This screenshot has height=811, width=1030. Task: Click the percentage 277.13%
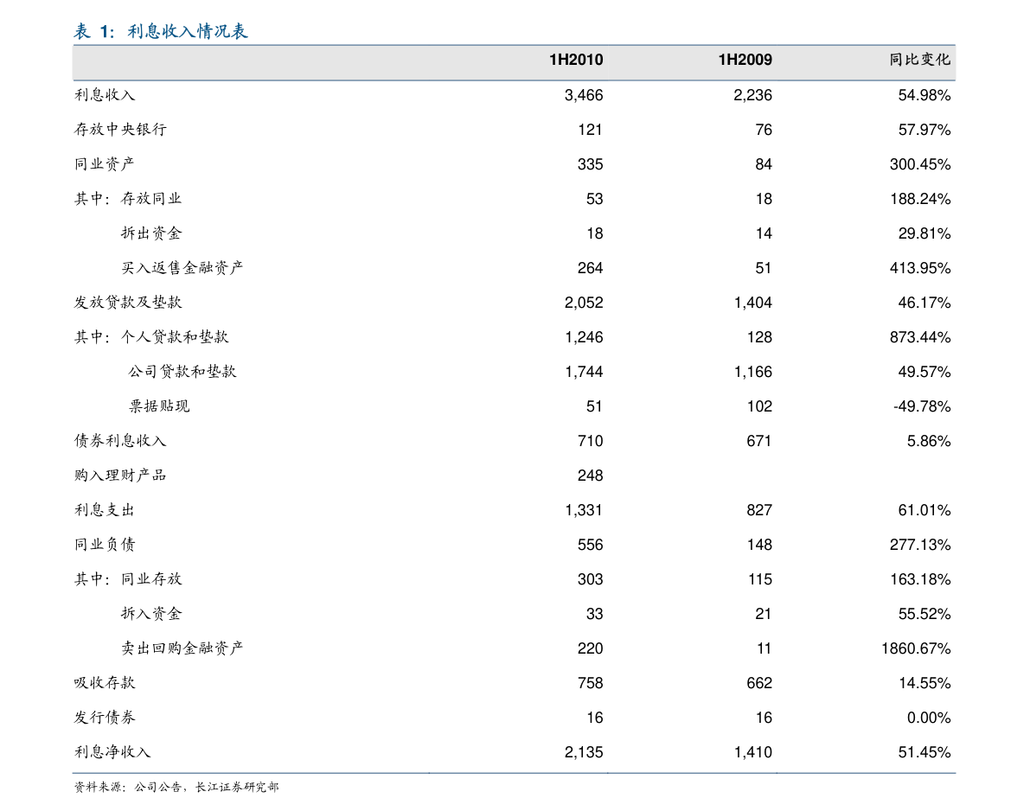(919, 545)
